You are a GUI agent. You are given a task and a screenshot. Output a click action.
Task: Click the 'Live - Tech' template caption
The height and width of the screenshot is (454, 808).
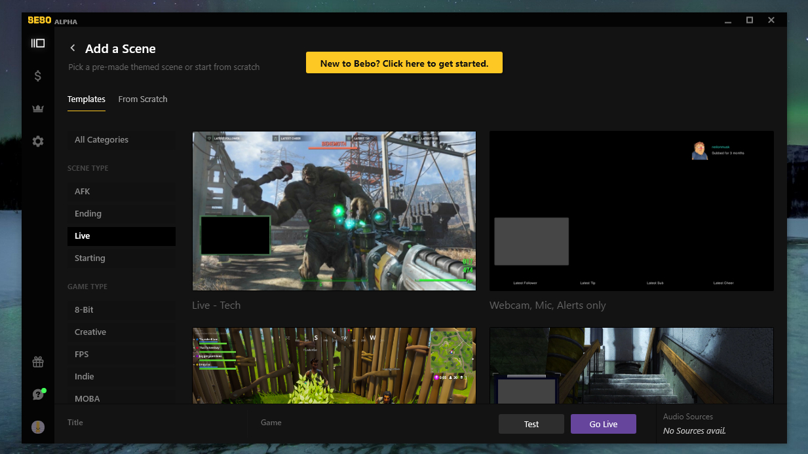click(216, 306)
